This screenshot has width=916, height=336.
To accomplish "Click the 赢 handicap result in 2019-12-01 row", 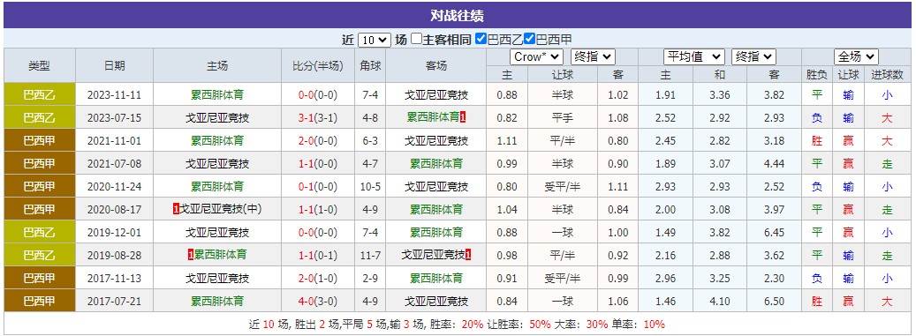I will (848, 233).
